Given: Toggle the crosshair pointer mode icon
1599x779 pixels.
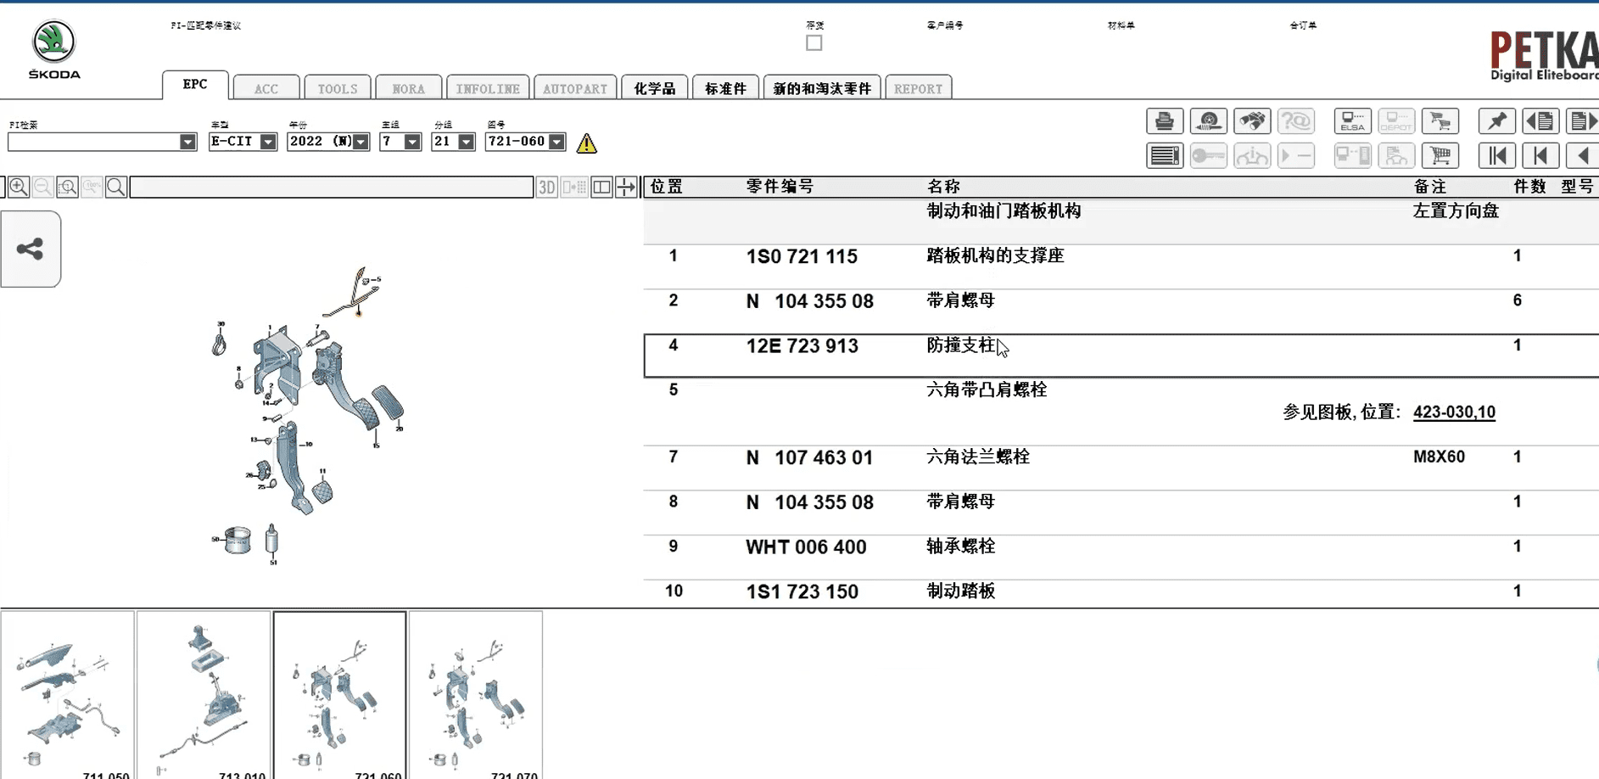Looking at the screenshot, I should (627, 187).
